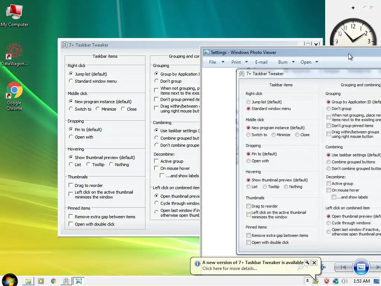
Task: Expand the dropdown arrow next to Print
Action: tap(246, 62)
